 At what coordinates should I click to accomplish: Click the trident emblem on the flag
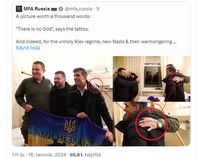[70, 126]
